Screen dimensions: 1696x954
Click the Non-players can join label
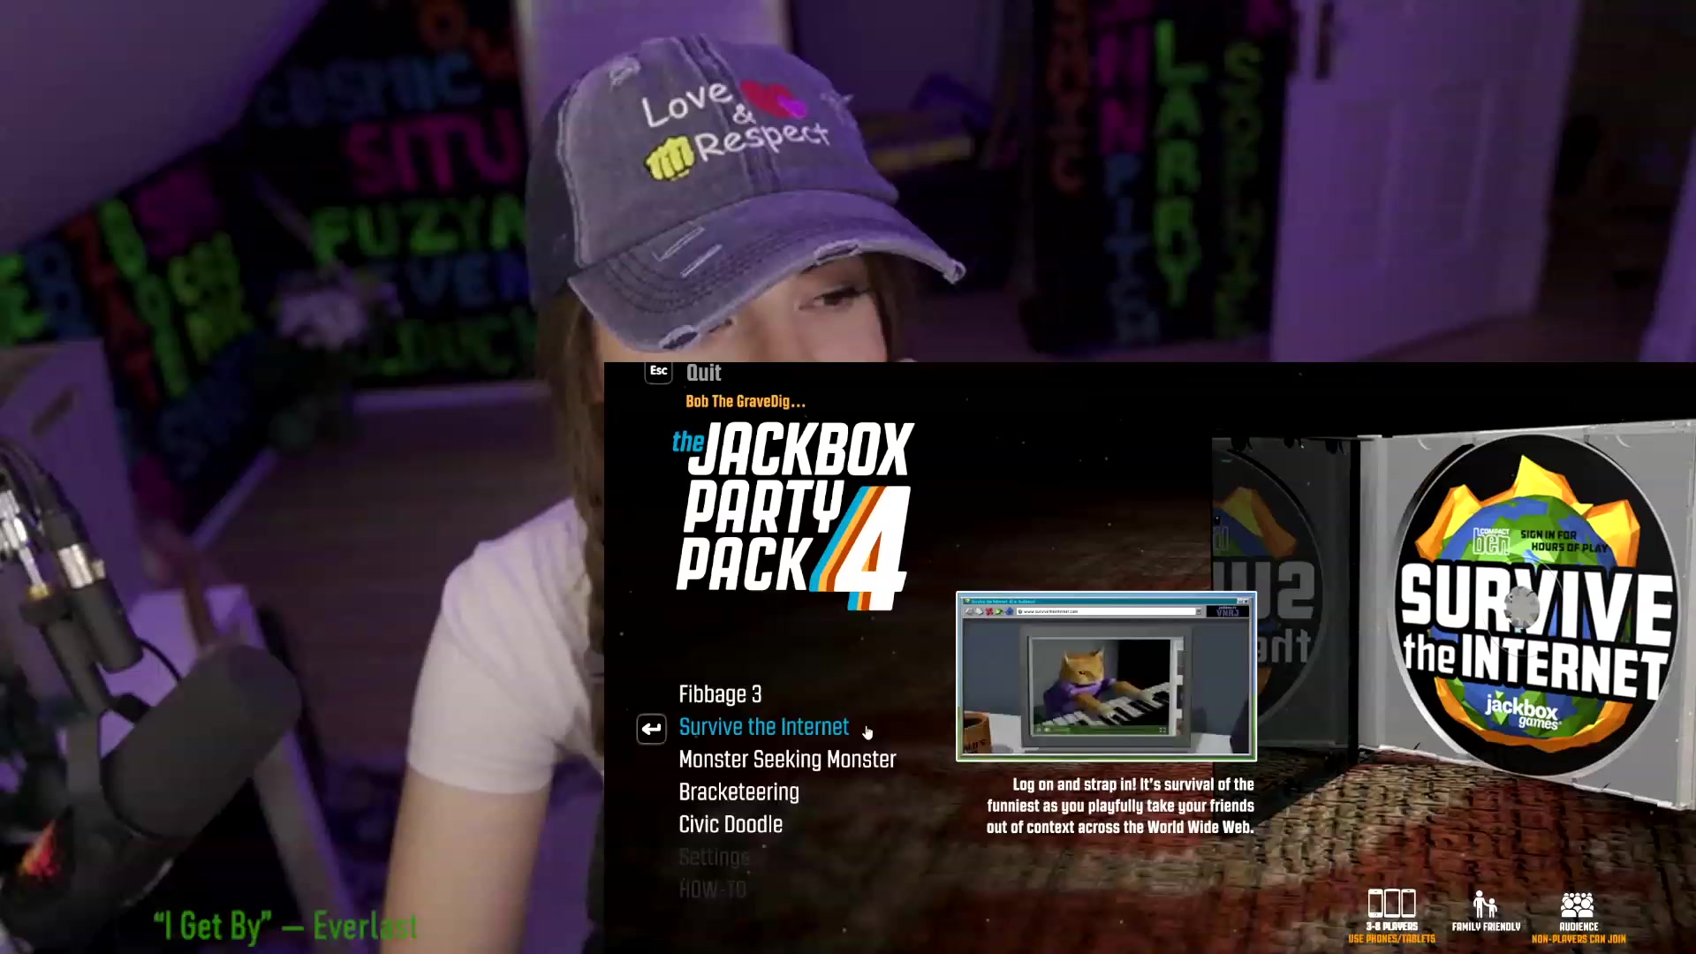click(1579, 939)
